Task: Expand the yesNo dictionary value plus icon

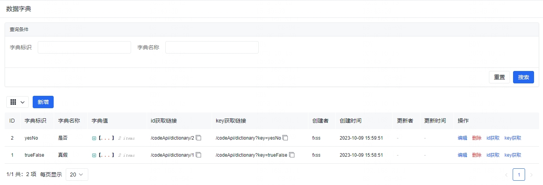Action: click(x=94, y=138)
